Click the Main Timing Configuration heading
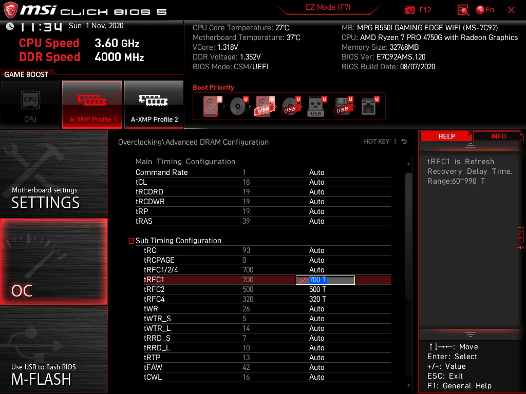This screenshot has width=526, height=394. [185, 162]
